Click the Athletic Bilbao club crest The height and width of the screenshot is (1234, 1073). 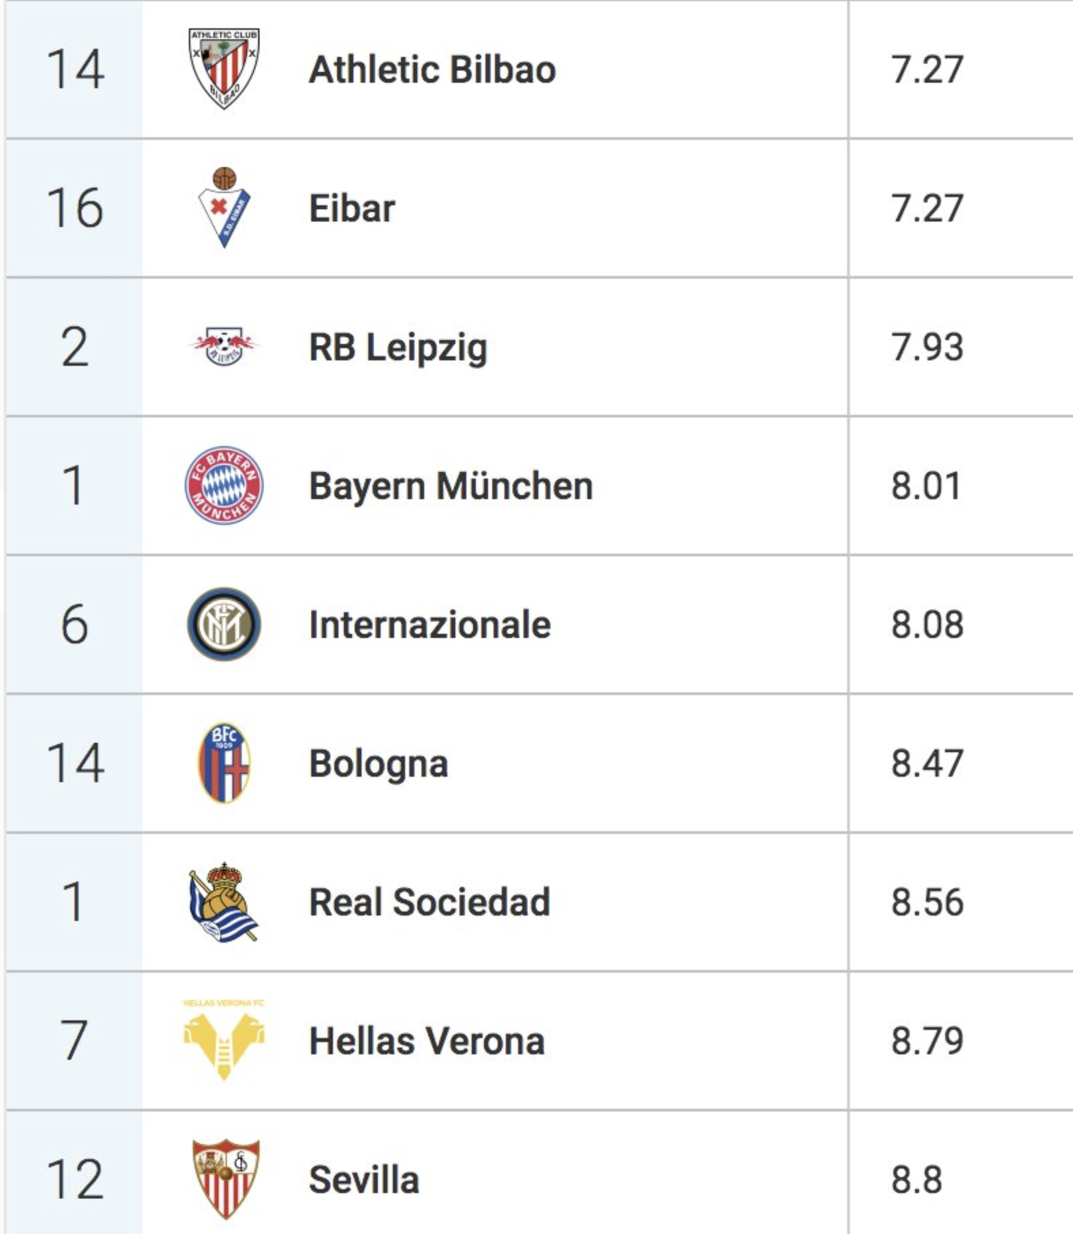pos(224,69)
